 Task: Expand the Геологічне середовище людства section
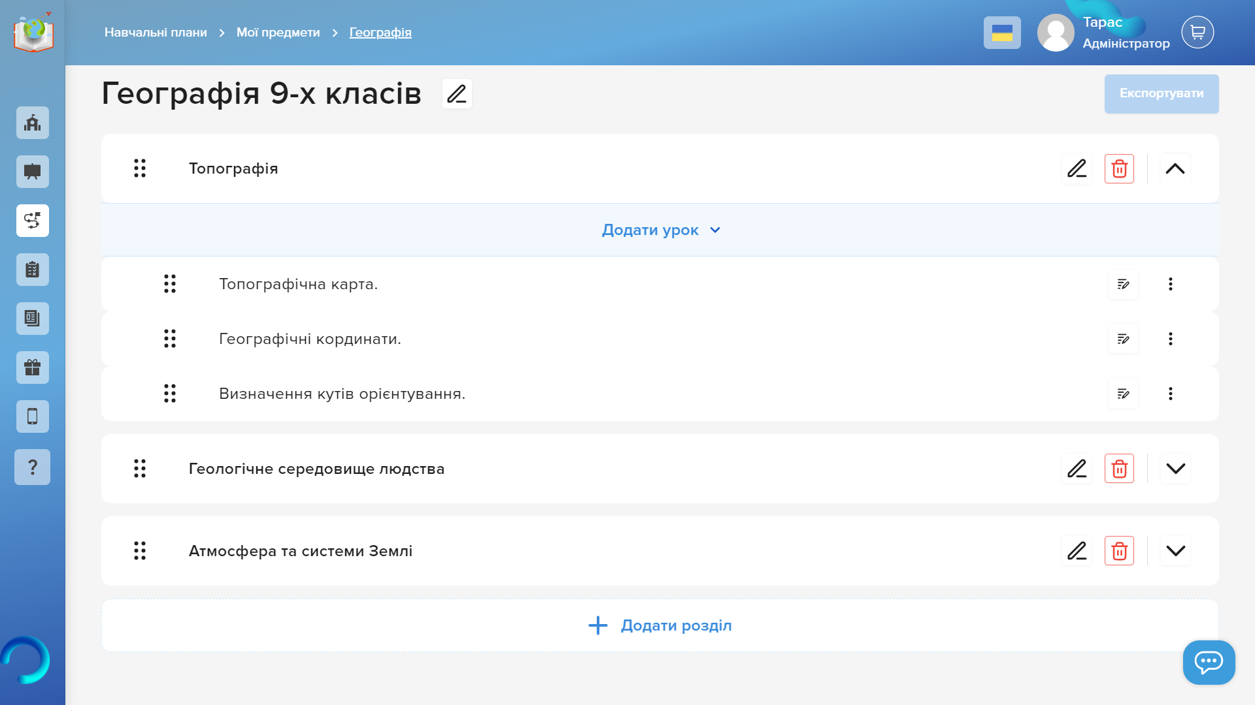point(1175,469)
